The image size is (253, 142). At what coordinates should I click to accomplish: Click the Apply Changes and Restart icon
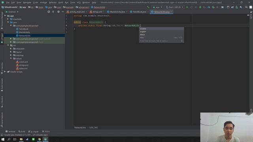click(191, 7)
